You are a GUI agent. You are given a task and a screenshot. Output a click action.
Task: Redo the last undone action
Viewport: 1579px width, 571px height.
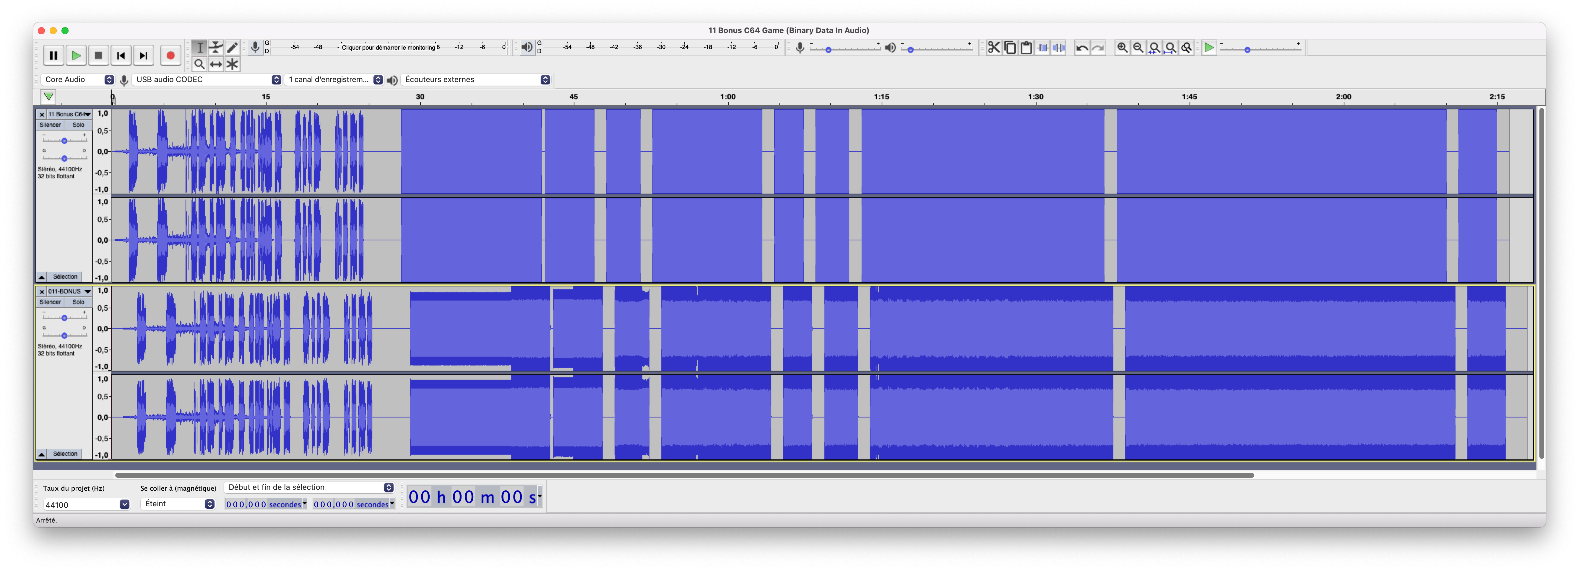coord(1099,48)
